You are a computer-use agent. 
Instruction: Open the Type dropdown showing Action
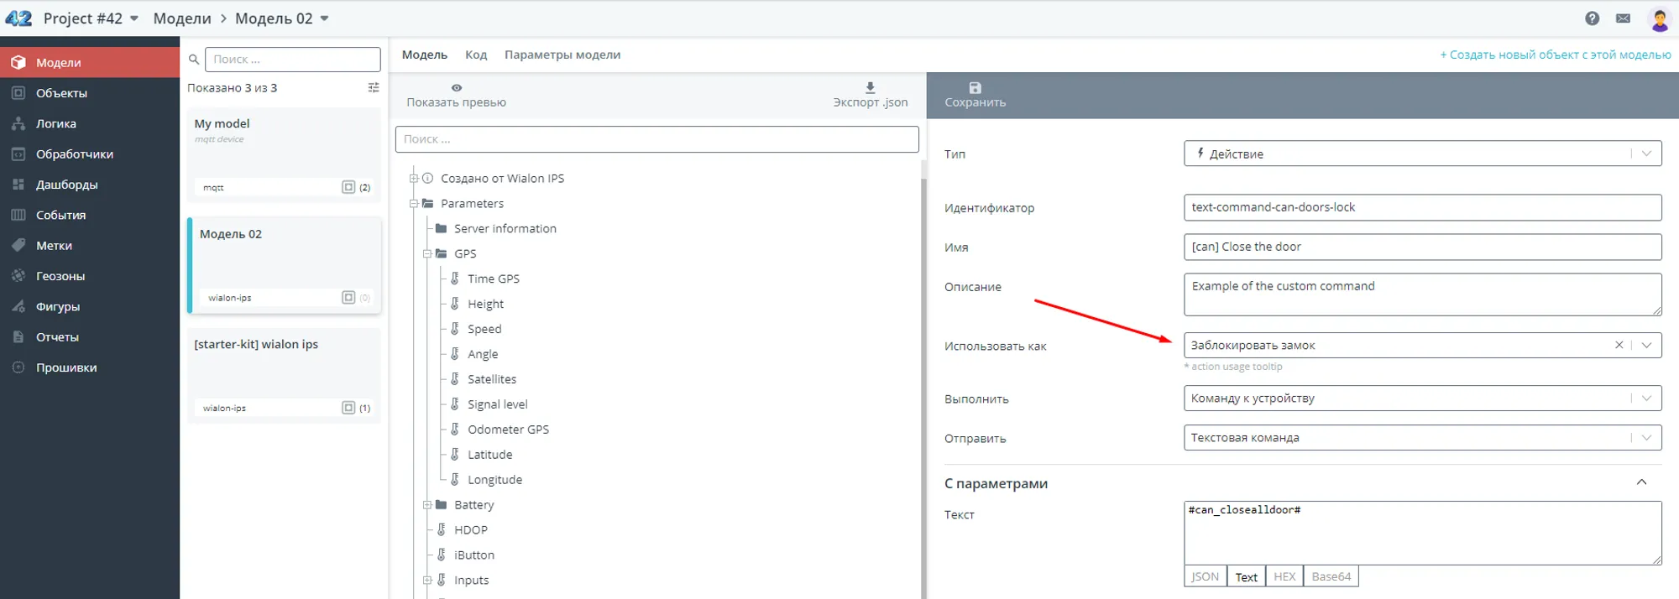[1422, 154]
